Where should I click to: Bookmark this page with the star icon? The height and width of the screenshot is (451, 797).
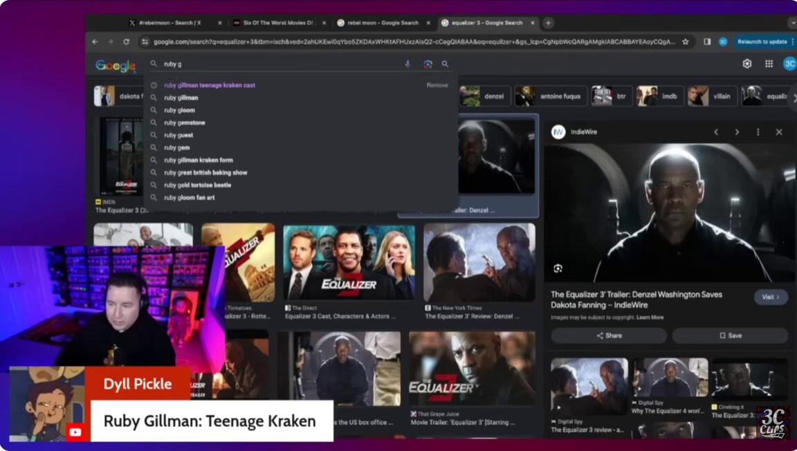686,42
